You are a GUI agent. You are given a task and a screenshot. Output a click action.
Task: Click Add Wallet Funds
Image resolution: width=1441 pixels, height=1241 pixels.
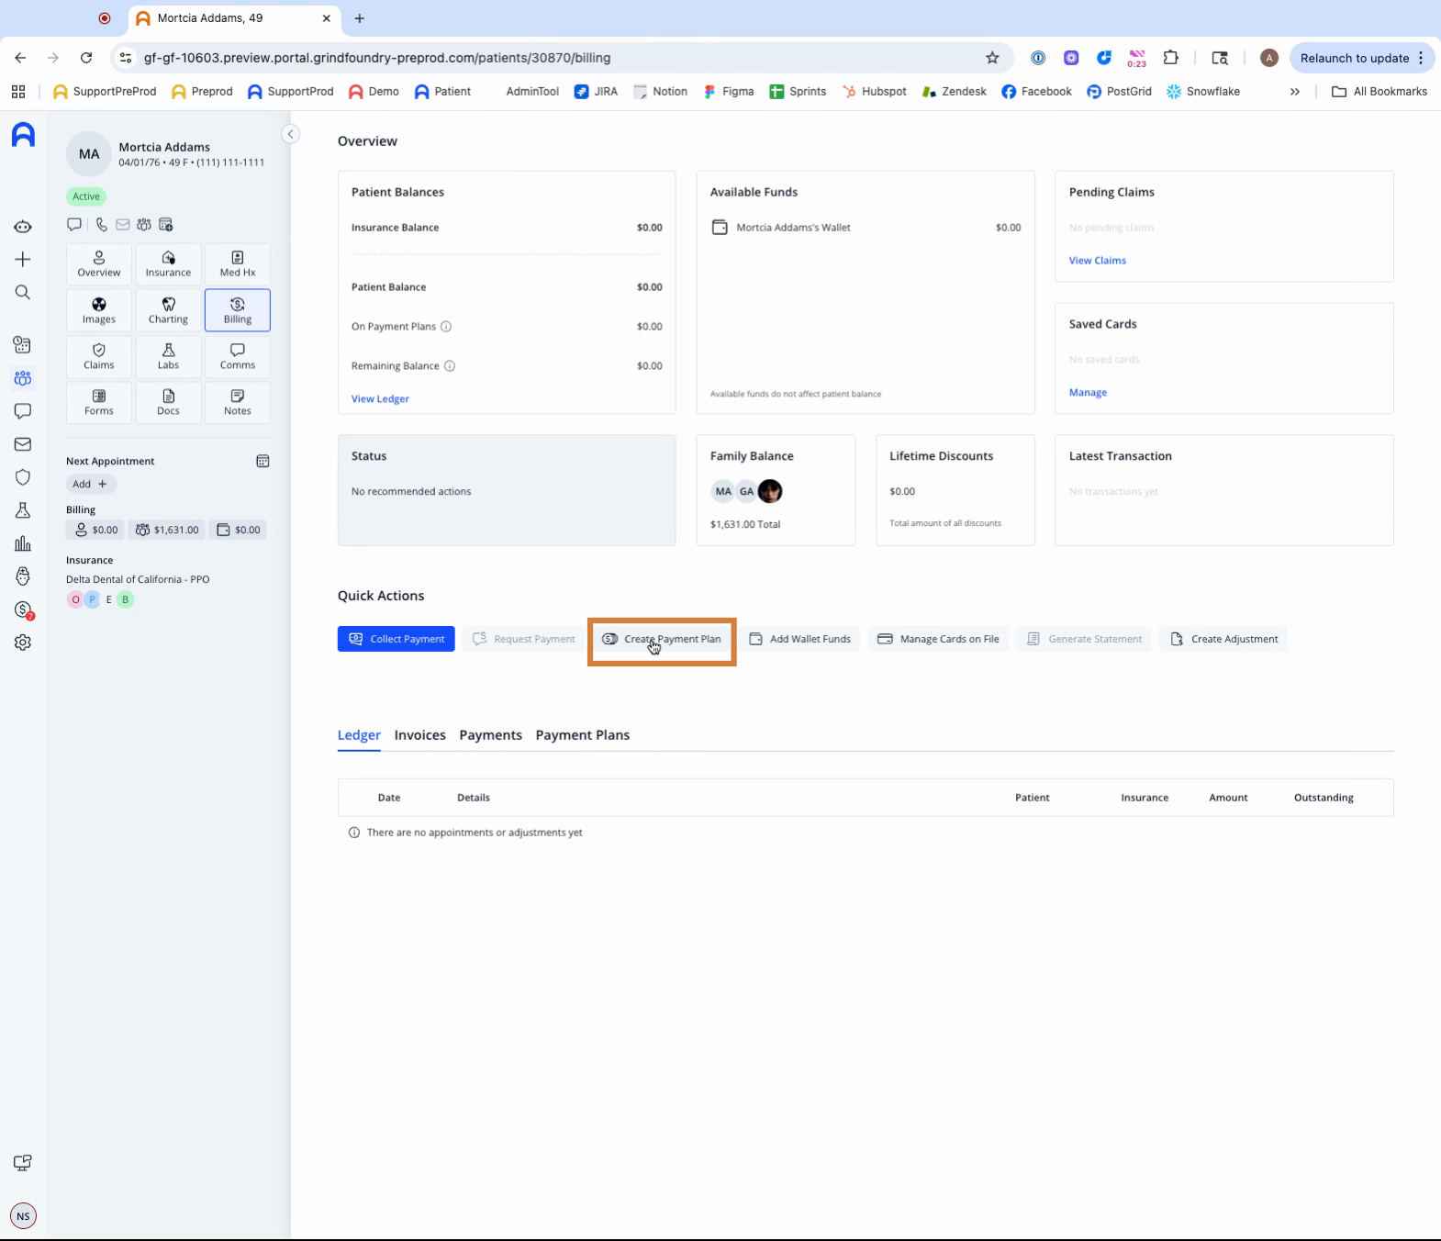(x=800, y=639)
